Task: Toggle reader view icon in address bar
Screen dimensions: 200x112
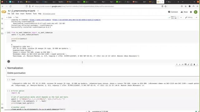Action: (x=162, y=6)
